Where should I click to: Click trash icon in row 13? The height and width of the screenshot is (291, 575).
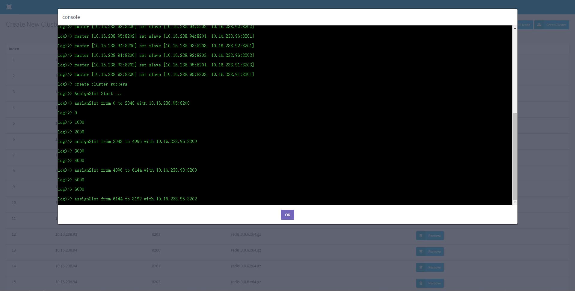[421, 252]
